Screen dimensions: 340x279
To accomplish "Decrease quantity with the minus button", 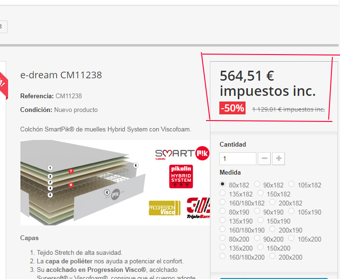I will [264, 158].
